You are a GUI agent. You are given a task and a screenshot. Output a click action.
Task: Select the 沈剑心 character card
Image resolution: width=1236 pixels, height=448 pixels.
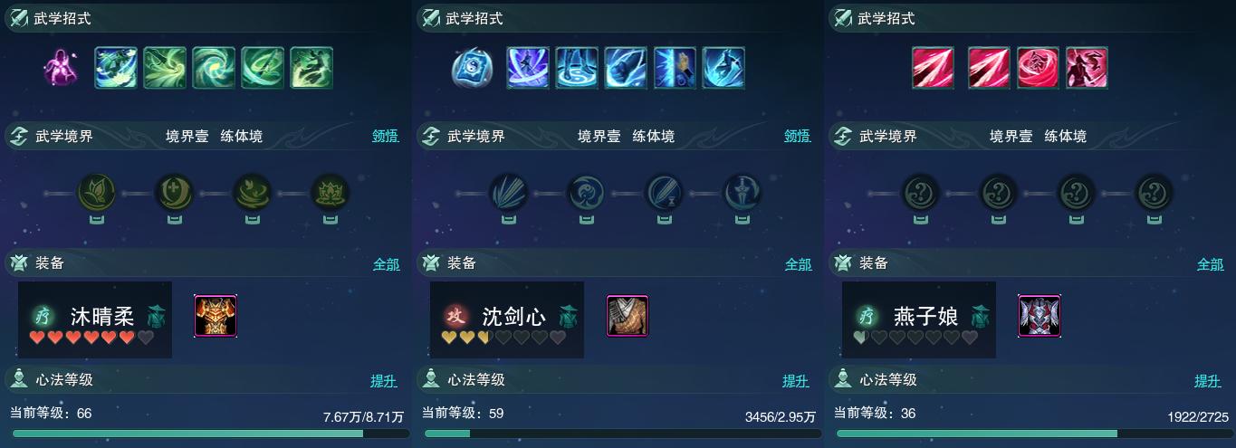click(x=507, y=319)
